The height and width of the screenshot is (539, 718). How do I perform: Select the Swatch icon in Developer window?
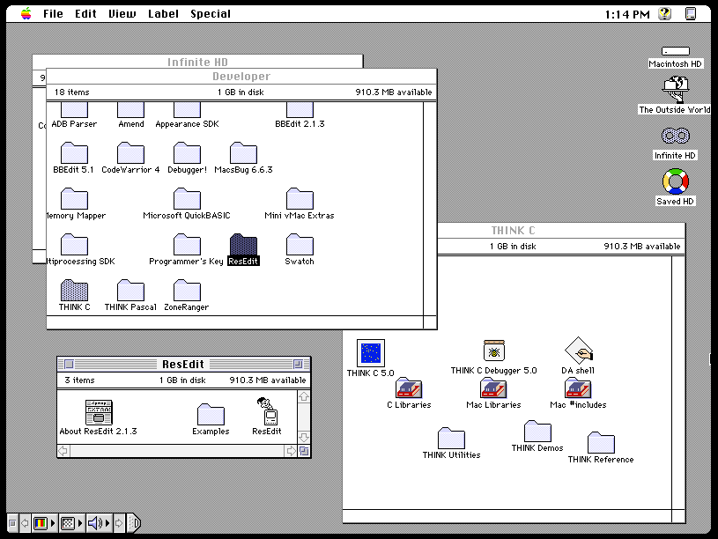(x=299, y=245)
